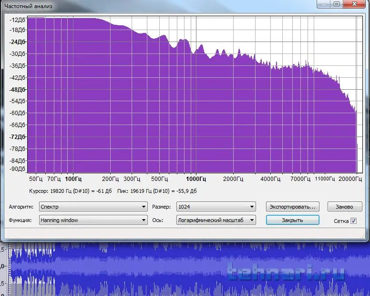Minimize the frequency analysis window
This screenshot has height=296, width=370.
click(x=323, y=4)
